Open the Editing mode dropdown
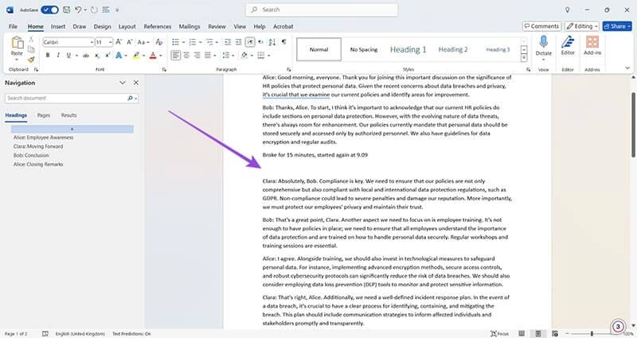The height and width of the screenshot is (338, 637). [582, 26]
